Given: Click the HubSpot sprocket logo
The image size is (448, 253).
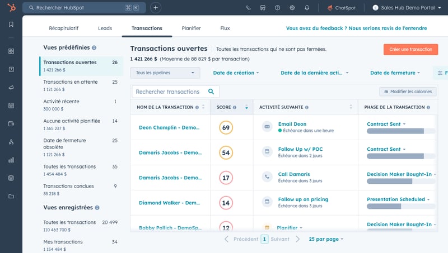Looking at the screenshot, I should (x=11, y=7).
